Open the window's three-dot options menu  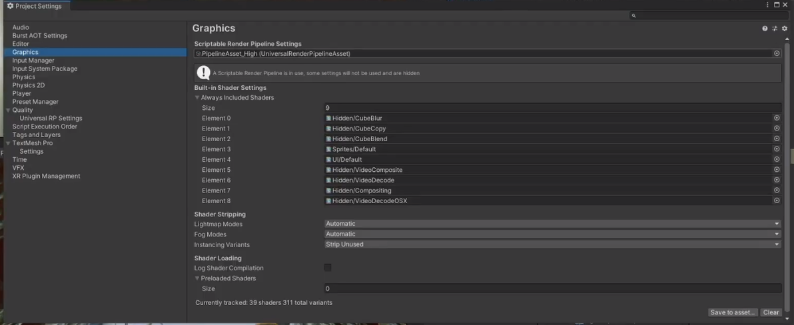pyautogui.click(x=767, y=5)
